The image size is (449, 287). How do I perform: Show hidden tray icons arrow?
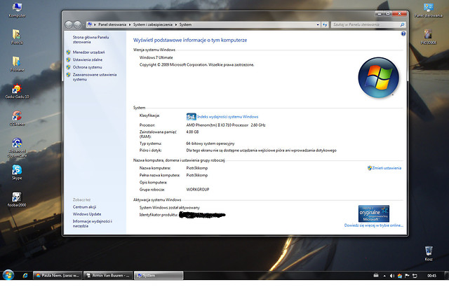click(x=384, y=276)
